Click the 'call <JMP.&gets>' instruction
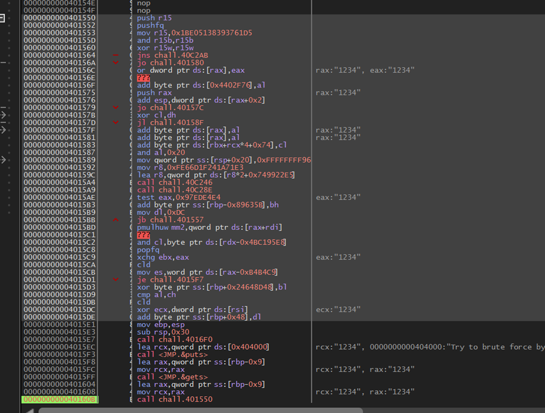Screen dimensions: 545x413 [172, 377]
